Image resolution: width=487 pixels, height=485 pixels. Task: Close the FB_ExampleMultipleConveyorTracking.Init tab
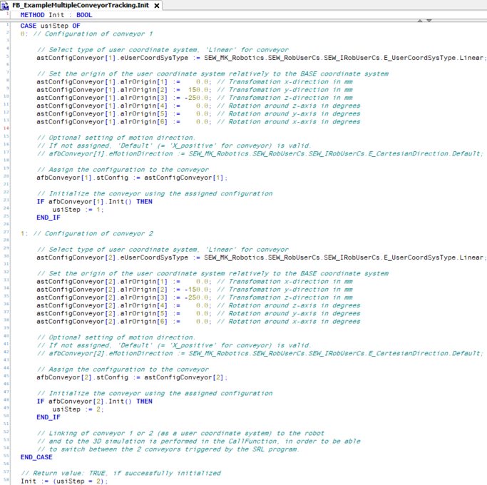click(x=157, y=6)
